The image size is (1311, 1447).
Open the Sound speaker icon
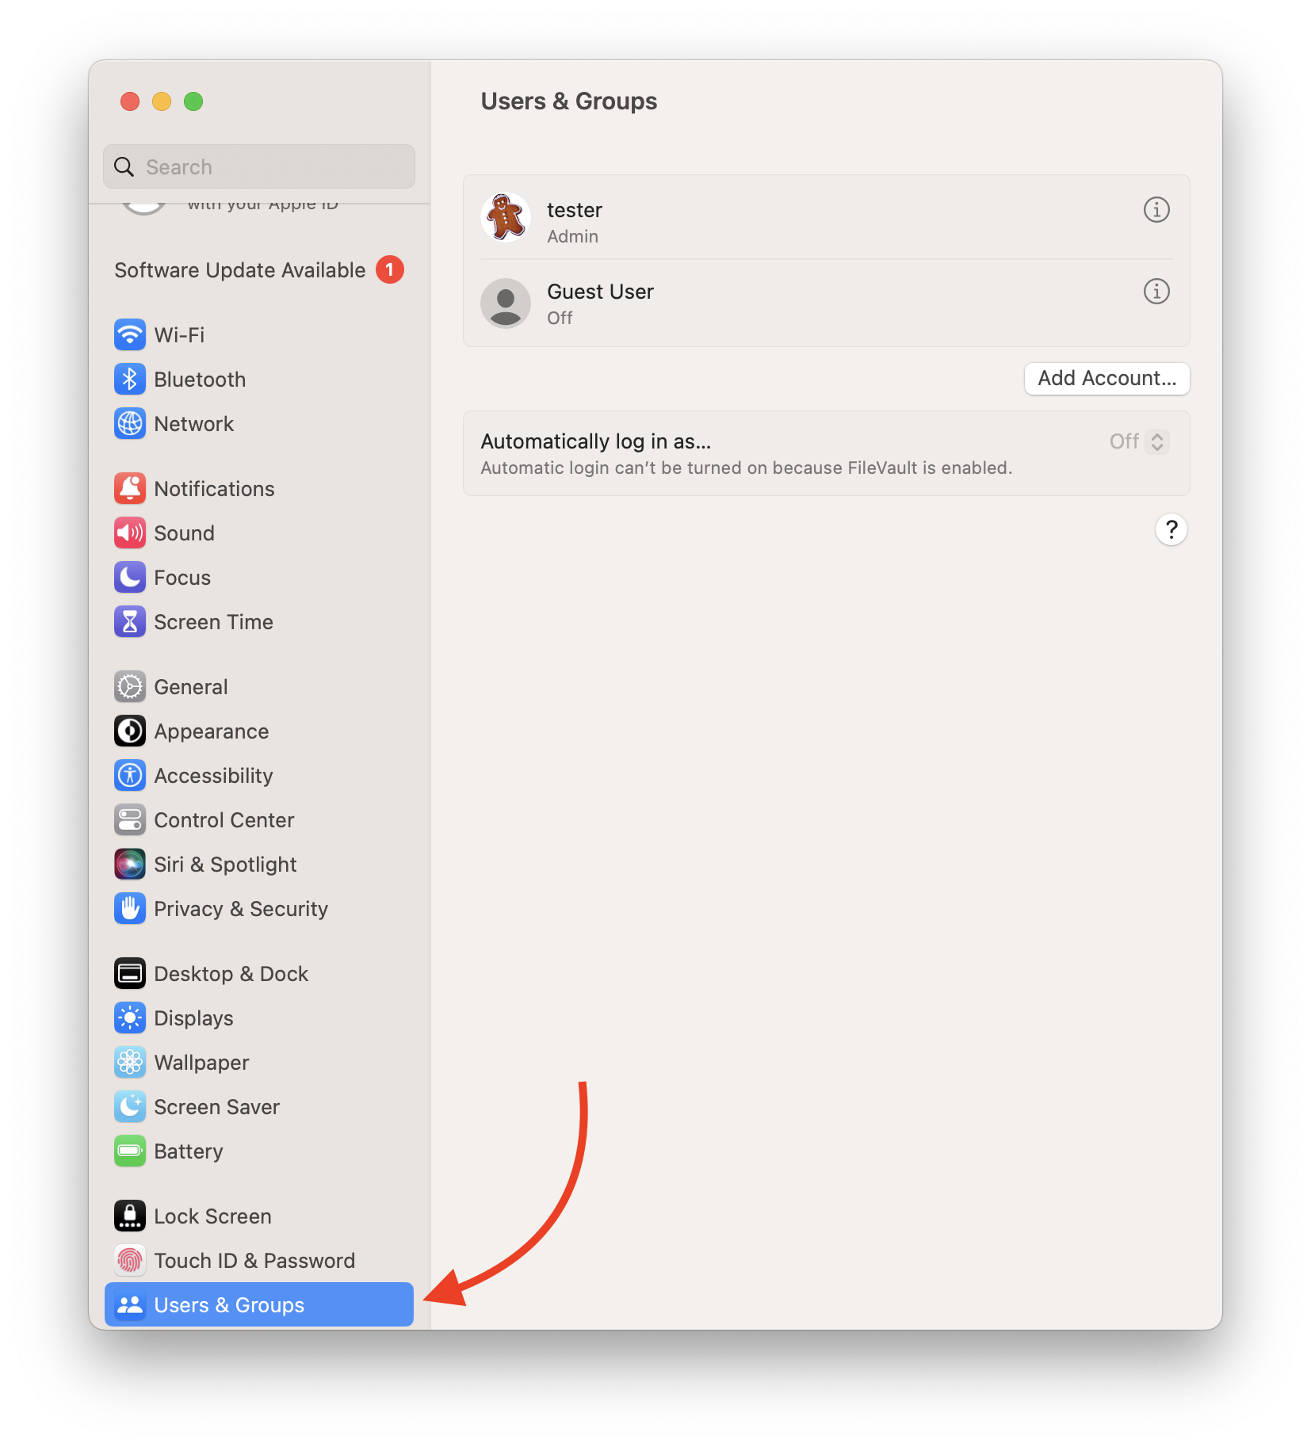pos(130,533)
